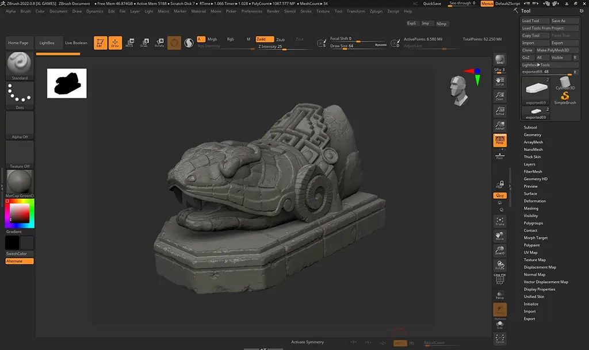Click the black silhouette reference thumbnail

tap(67, 83)
